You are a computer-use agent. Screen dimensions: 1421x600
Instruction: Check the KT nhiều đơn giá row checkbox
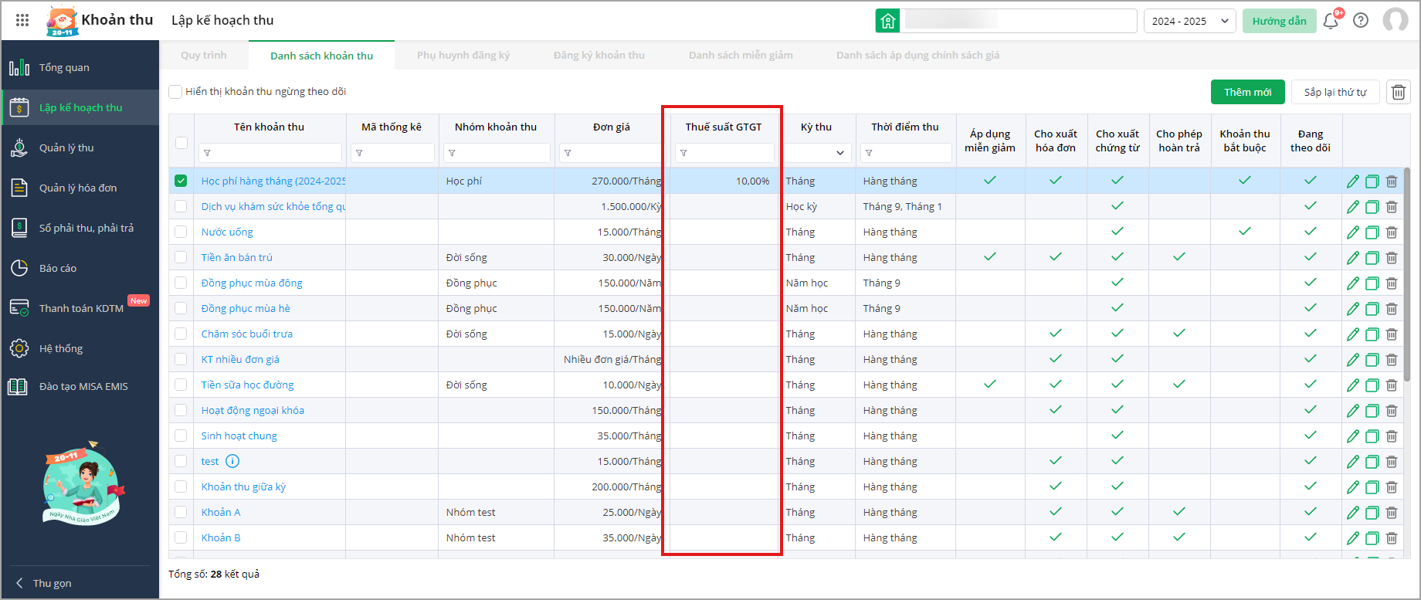tap(181, 359)
